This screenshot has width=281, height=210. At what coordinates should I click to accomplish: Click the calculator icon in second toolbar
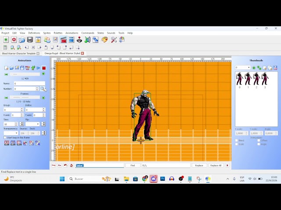click(x=5, y=48)
